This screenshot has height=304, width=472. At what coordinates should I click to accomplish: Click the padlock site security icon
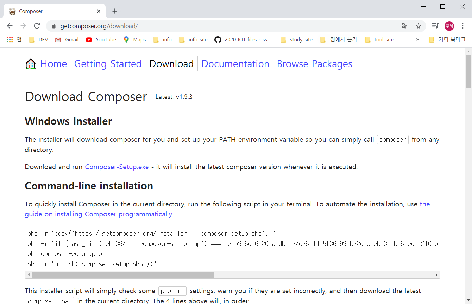tap(53, 26)
